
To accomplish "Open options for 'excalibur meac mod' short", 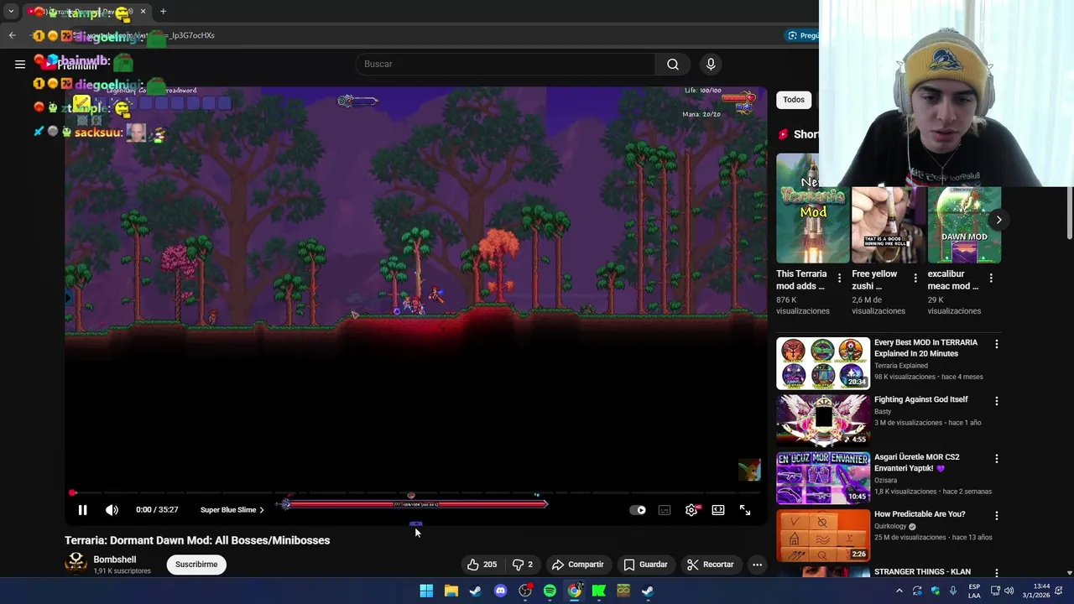I will tap(991, 278).
